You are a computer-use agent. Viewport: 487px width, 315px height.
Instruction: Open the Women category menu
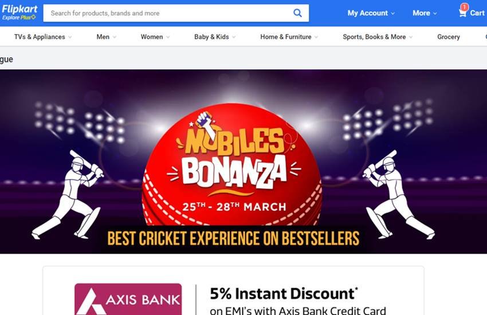(155, 37)
